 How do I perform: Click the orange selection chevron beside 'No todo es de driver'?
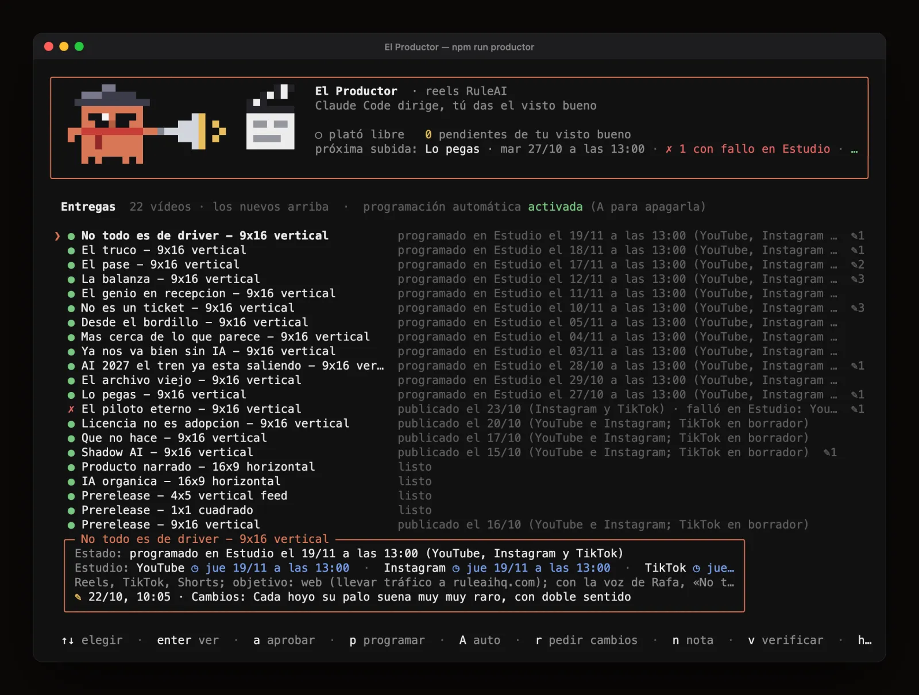[x=57, y=236]
